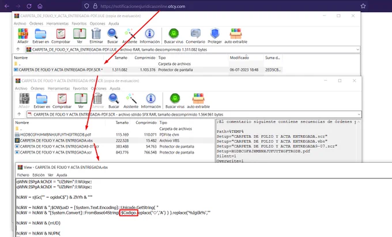Click site lock icon in address bar
Image resolution: width=392 pixels, height=237 pixels.
[95, 6]
